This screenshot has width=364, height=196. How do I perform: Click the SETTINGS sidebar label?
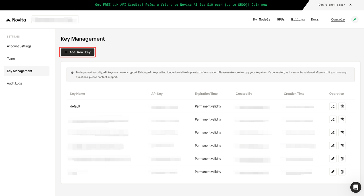(13, 37)
